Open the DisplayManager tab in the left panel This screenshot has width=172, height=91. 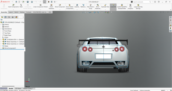[x=16, y=17]
